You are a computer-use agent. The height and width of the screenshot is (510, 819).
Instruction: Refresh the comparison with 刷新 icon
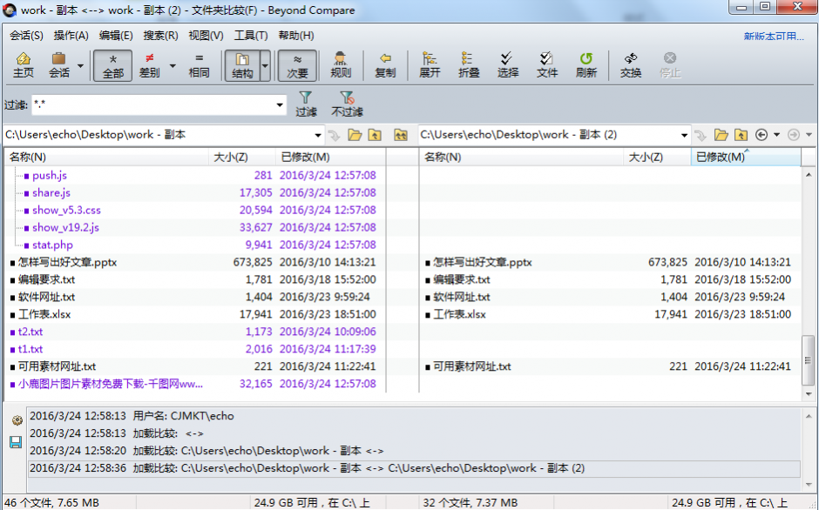coord(585,64)
